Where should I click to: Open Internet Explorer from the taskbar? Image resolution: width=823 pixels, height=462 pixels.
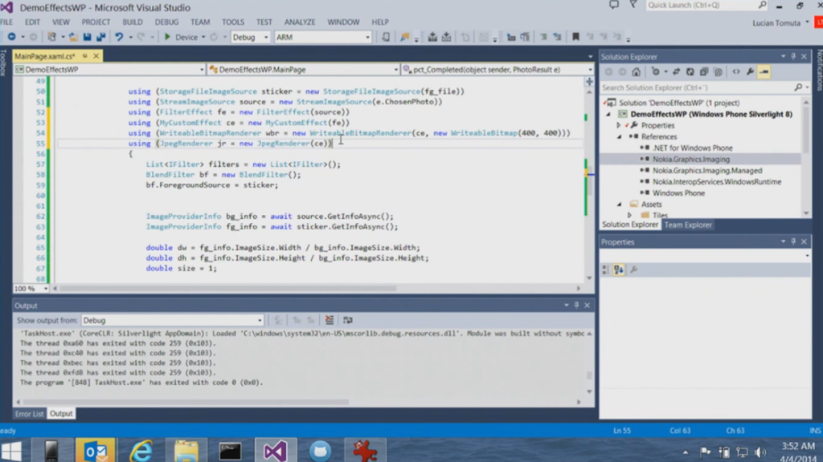click(141, 451)
